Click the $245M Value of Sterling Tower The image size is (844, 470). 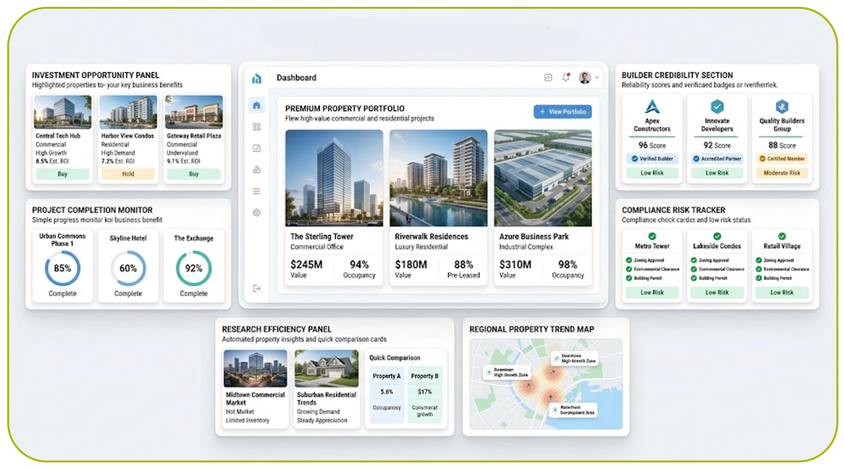(x=306, y=268)
